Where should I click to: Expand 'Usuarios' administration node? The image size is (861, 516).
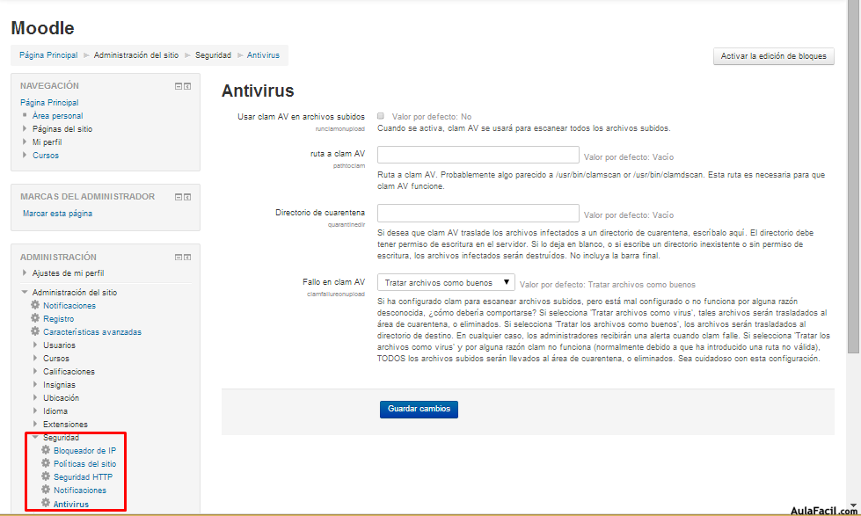click(x=35, y=345)
